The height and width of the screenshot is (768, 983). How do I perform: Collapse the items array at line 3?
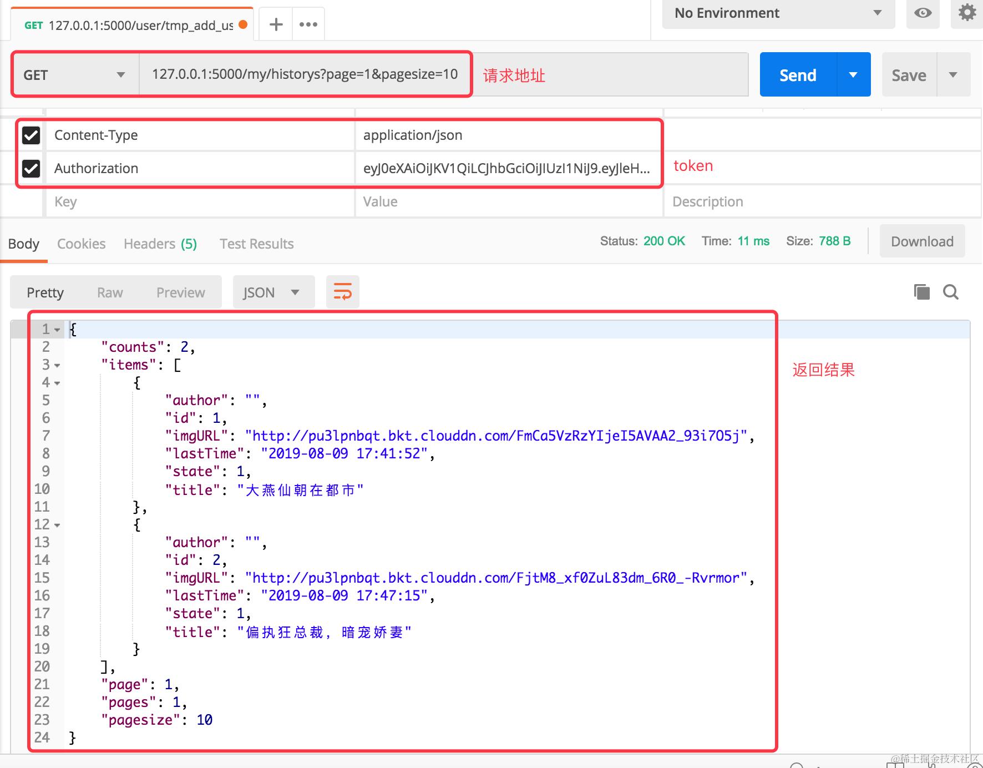(x=57, y=365)
